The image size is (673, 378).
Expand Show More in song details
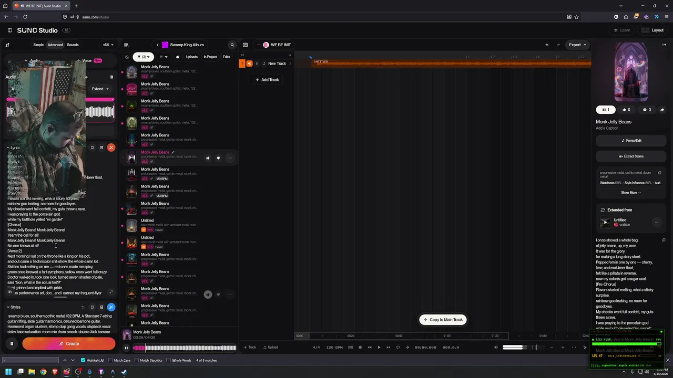coord(631,193)
